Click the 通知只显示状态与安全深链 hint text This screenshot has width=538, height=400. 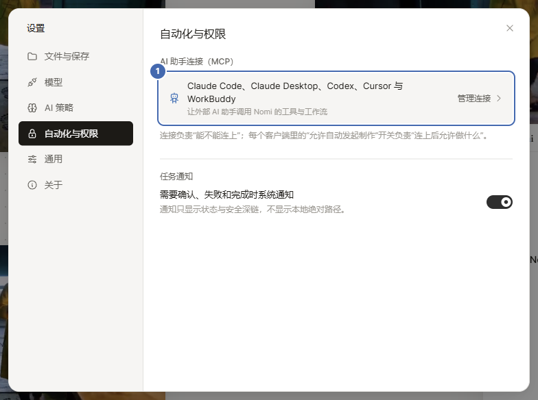(253, 210)
